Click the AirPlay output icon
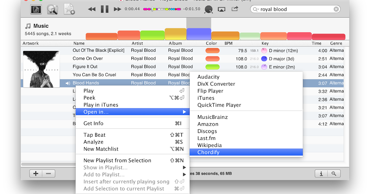This screenshot has width=370, height=194. coord(221,9)
